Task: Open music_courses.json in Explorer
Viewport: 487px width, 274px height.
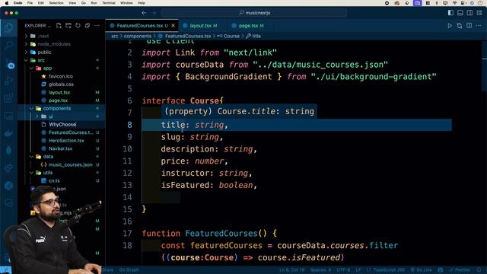Action: tap(70, 164)
